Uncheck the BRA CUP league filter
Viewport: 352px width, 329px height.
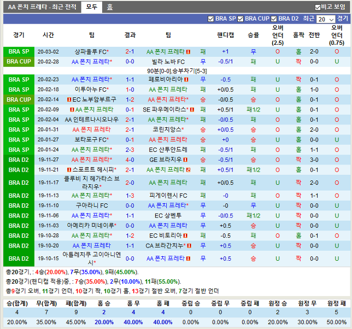tap(240, 19)
